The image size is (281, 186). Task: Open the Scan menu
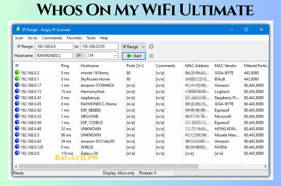click(x=19, y=38)
